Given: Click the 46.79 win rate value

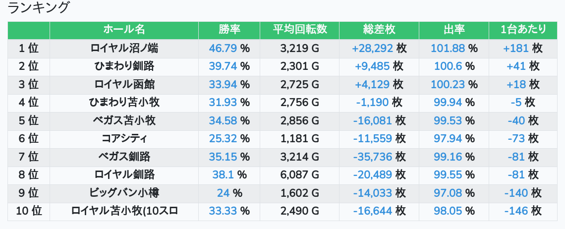Looking at the screenshot, I should pyautogui.click(x=223, y=48).
